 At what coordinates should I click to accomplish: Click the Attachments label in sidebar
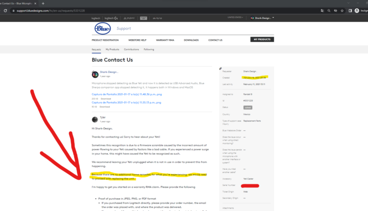click(228, 208)
